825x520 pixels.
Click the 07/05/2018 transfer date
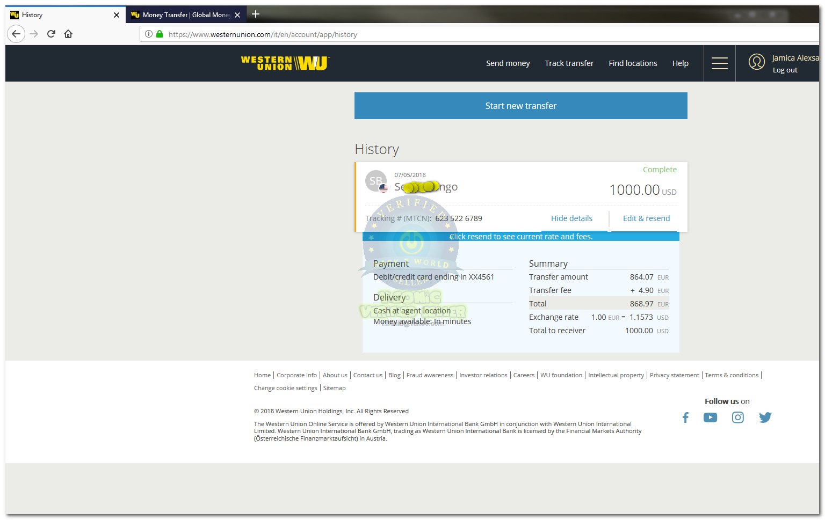tap(410, 175)
